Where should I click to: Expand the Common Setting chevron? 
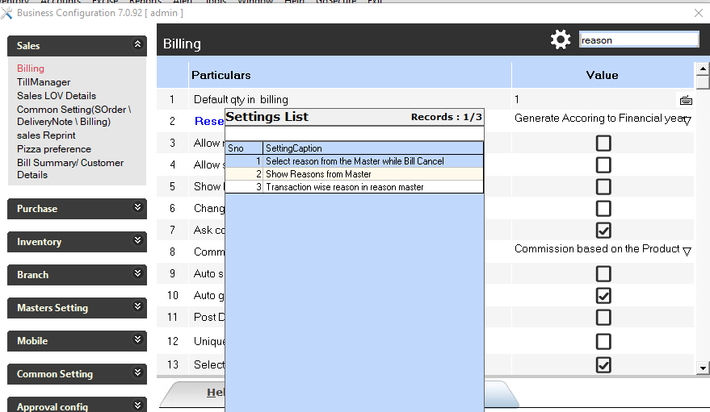click(x=138, y=373)
